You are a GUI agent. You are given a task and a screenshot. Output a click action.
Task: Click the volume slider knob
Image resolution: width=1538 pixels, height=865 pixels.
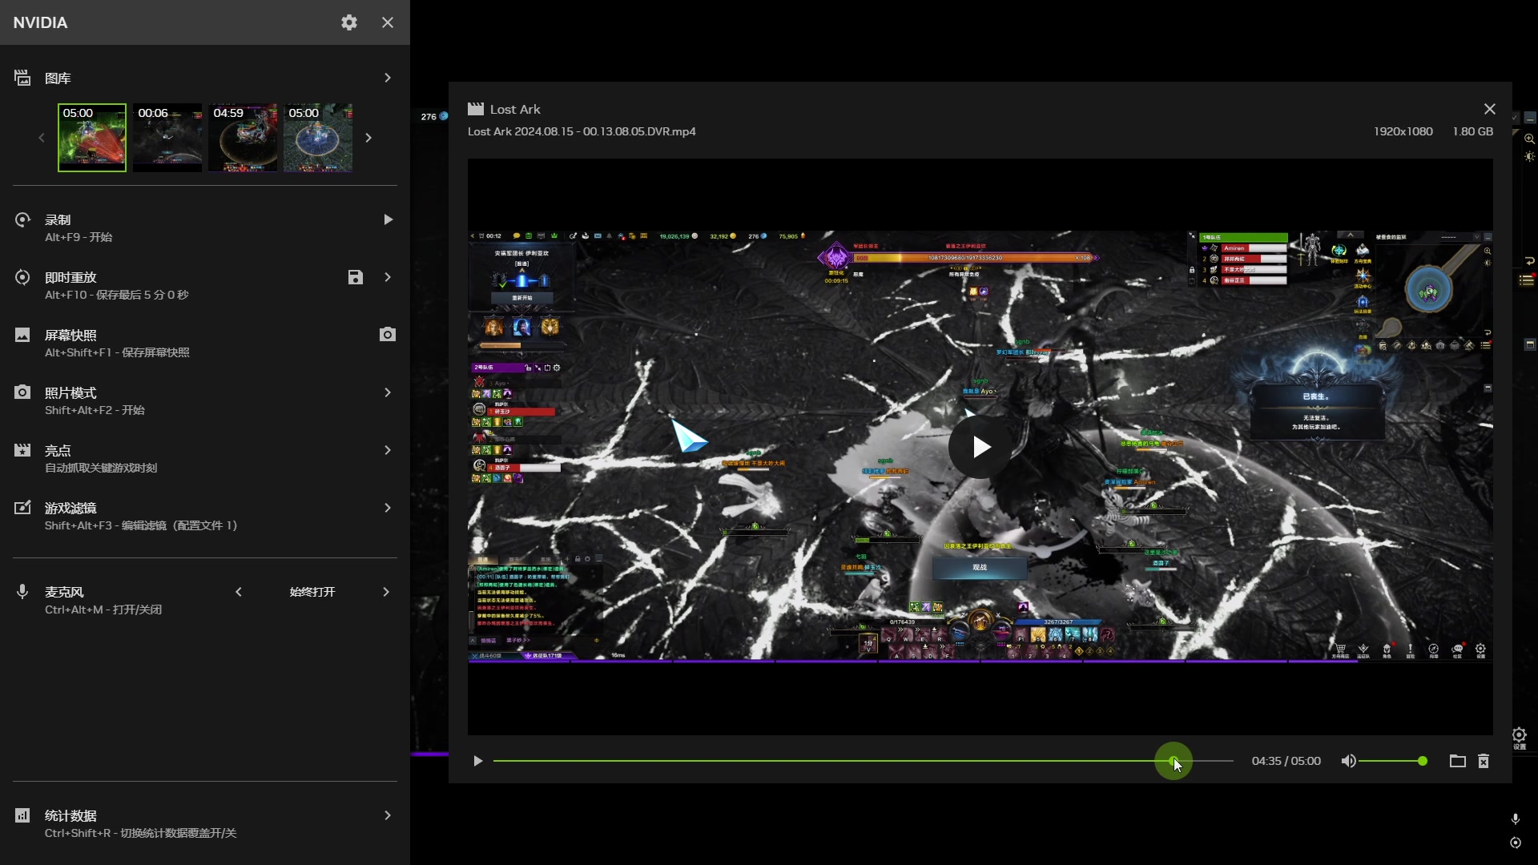tap(1423, 761)
